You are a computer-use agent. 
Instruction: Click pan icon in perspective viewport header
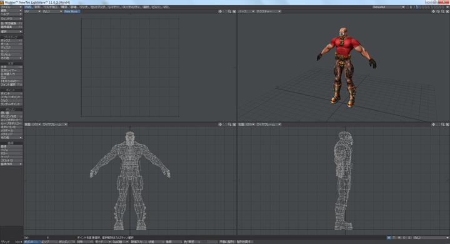click(x=433, y=11)
